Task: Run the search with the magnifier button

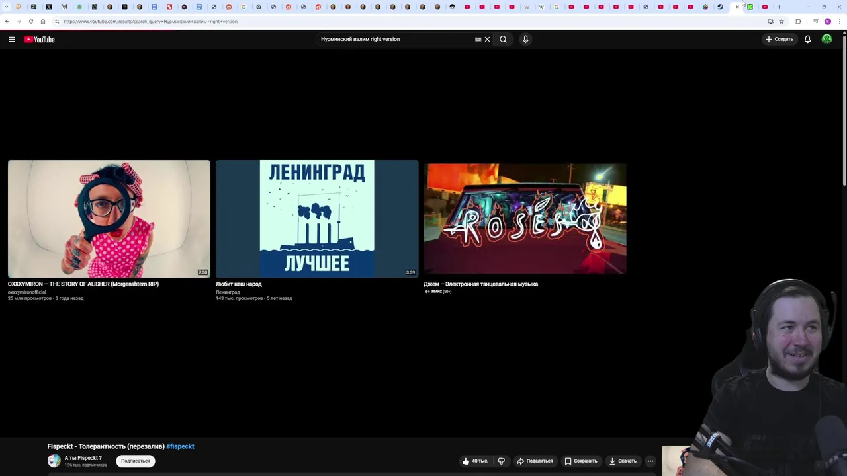Action: coord(504,39)
